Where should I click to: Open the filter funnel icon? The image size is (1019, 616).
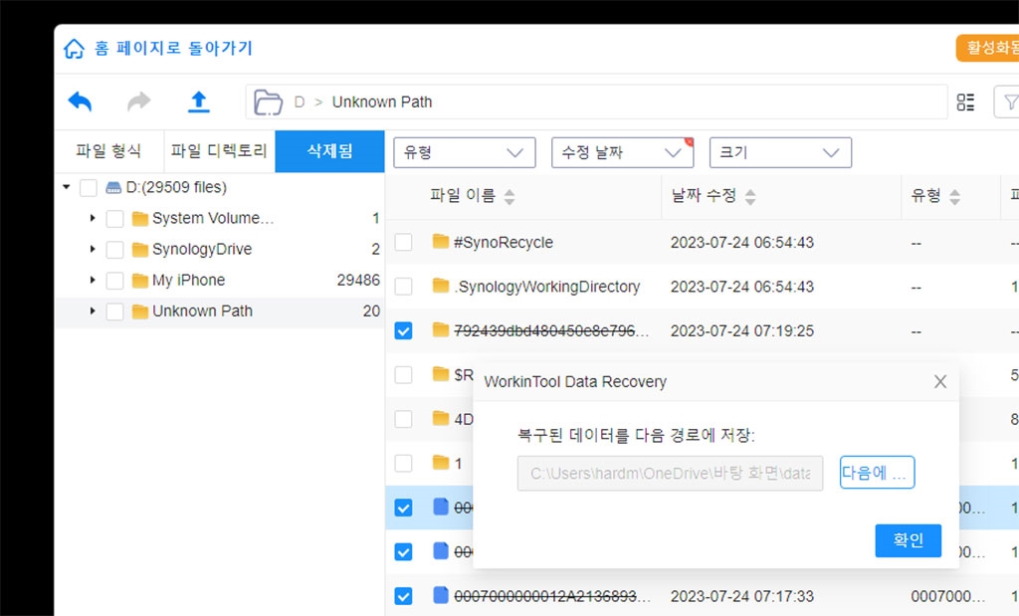[1010, 103]
